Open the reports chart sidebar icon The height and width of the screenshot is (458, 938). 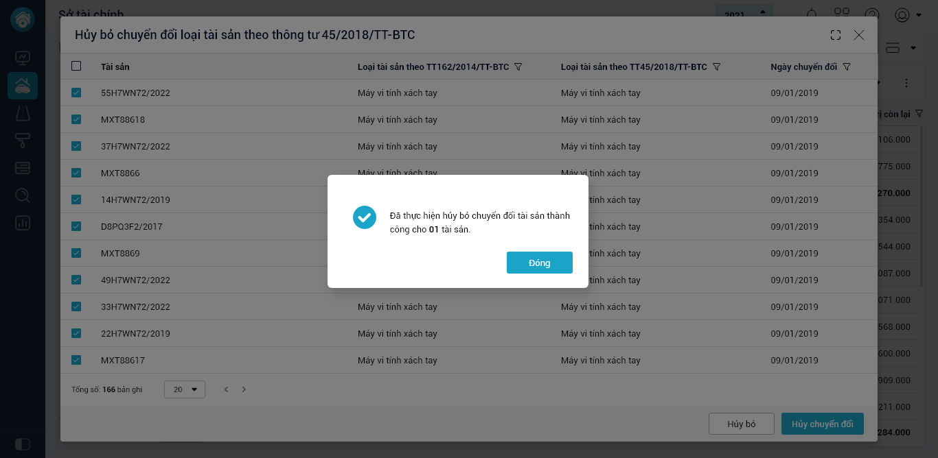[x=23, y=223]
